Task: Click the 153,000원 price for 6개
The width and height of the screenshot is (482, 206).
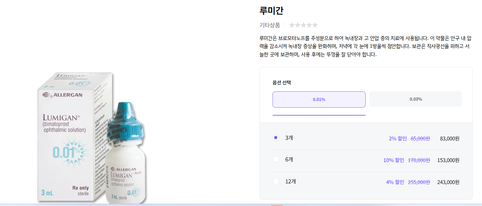Action: click(448, 160)
